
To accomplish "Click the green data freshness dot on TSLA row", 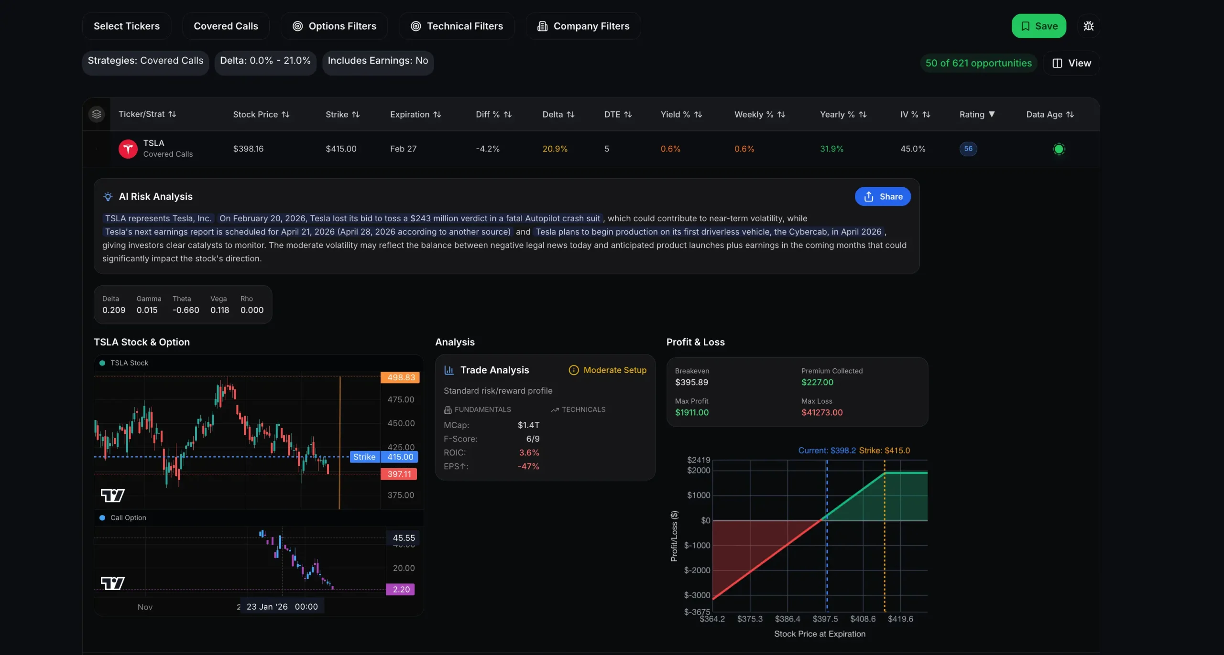I will [x=1059, y=149].
